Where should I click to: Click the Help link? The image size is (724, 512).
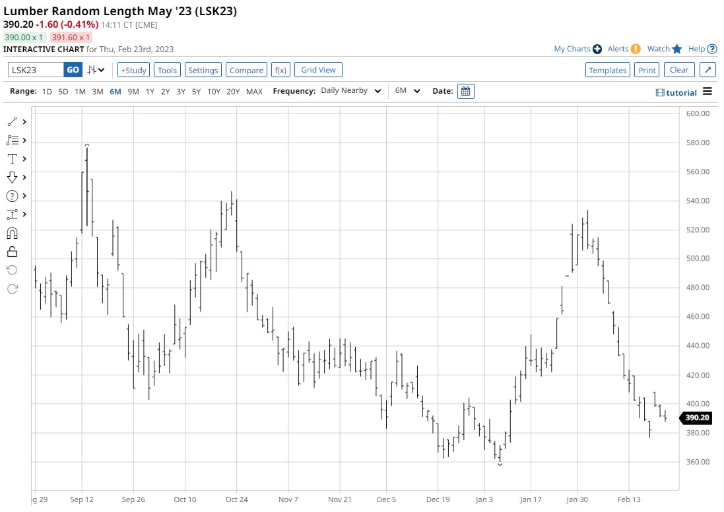[702, 48]
